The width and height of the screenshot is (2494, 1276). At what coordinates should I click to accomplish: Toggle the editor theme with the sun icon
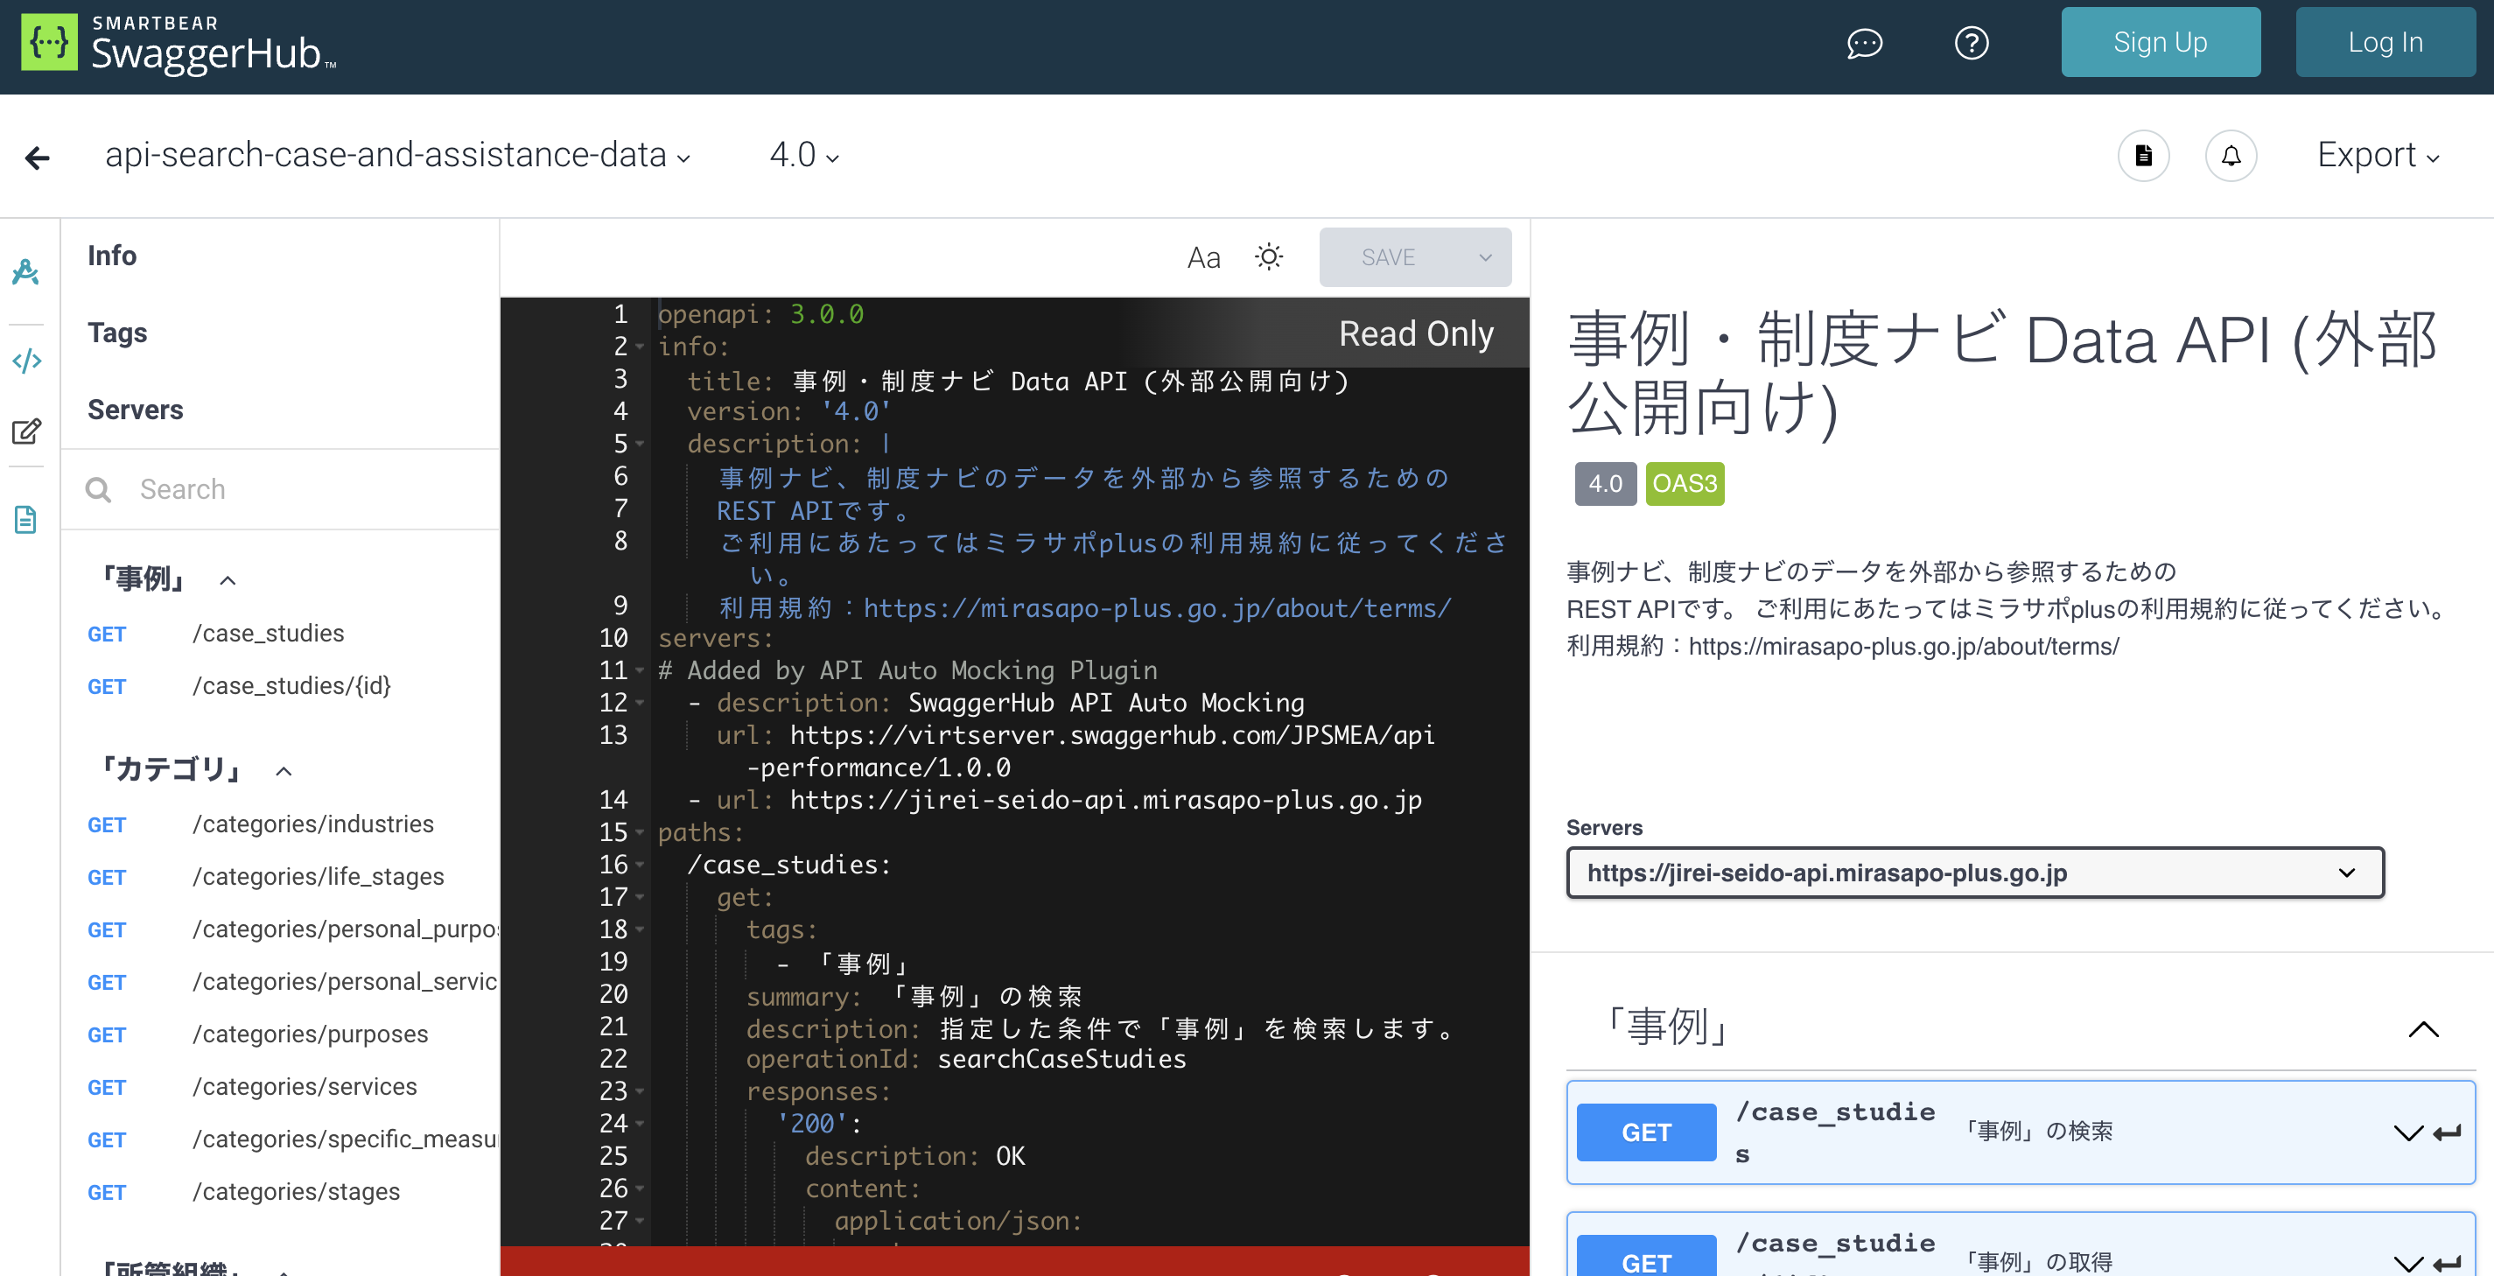click(x=1268, y=256)
